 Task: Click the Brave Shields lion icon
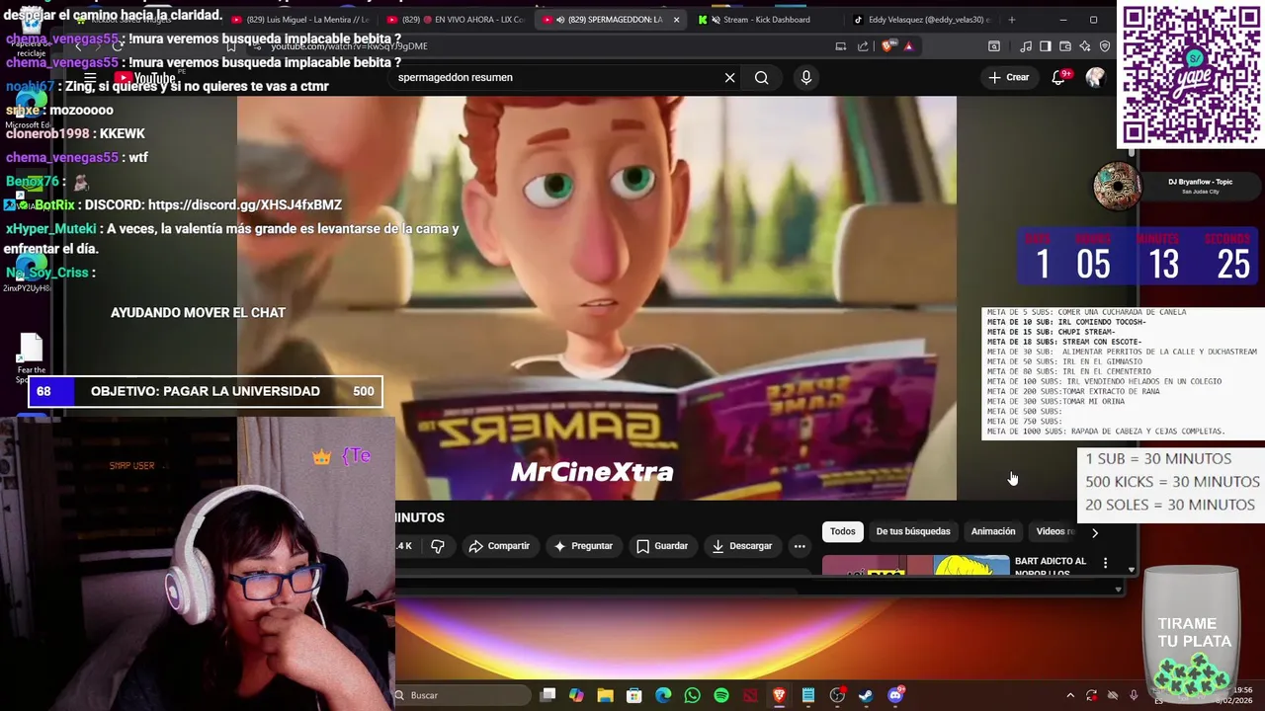888,45
